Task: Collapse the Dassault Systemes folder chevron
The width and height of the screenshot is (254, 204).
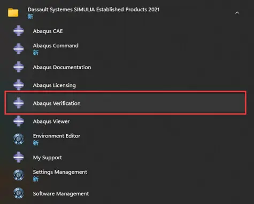Action: click(x=237, y=13)
